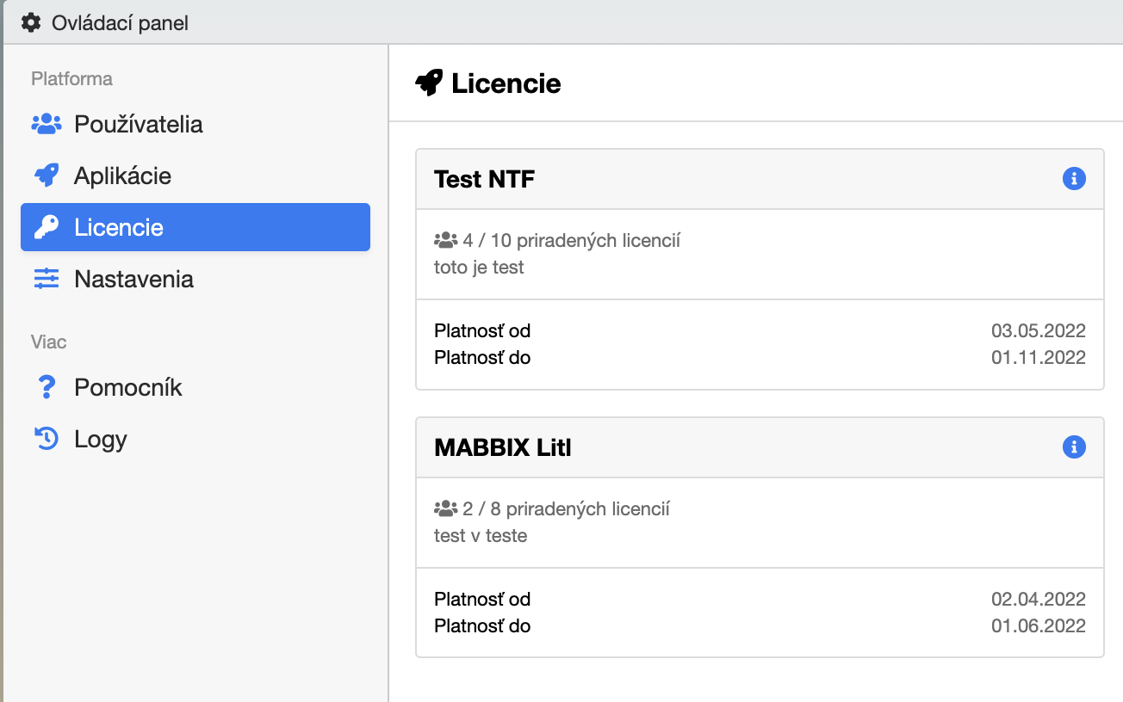Click the 02.04.2022 start date
1123x702 pixels.
[1038, 599]
